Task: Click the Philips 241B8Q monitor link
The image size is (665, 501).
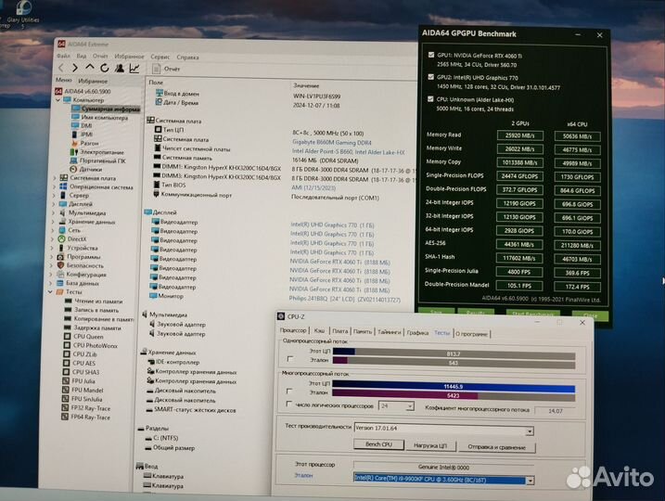Action: [344, 299]
